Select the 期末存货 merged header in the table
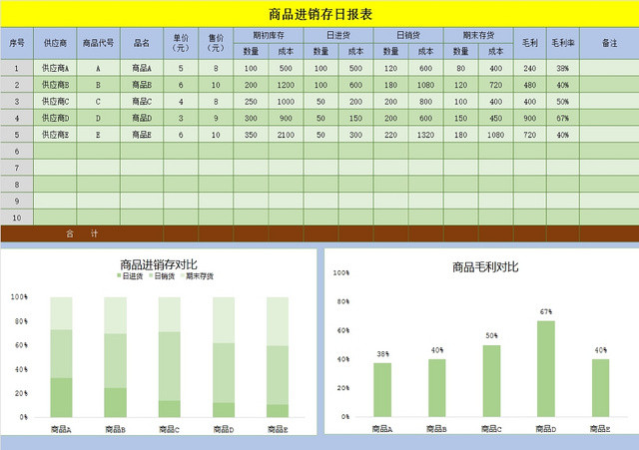The image size is (639, 450). click(x=478, y=36)
